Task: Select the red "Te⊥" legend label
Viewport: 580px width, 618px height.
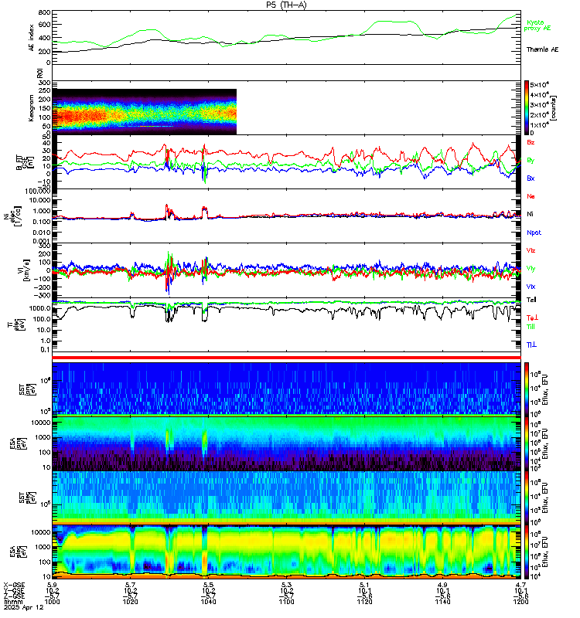Action: 532,317
